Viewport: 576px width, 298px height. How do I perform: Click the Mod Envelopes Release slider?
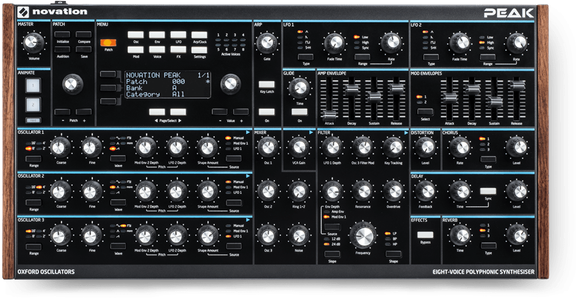click(x=517, y=85)
